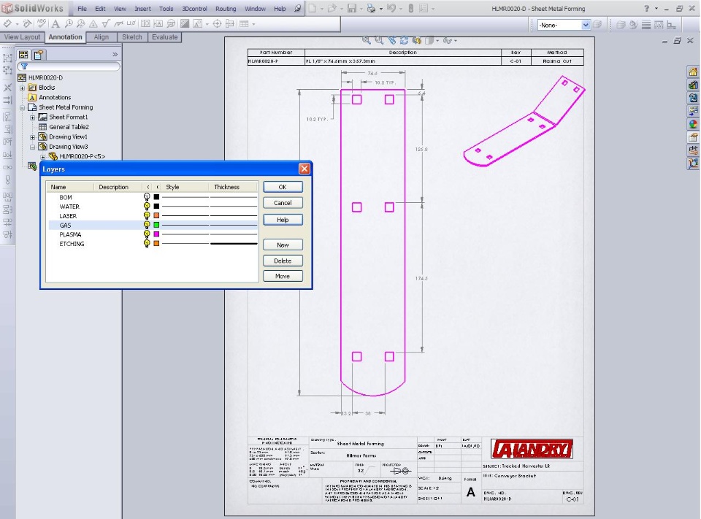Viewport: 701px width, 519px height.
Task: Expand the Blocks folder in the tree
Action: pos(23,88)
